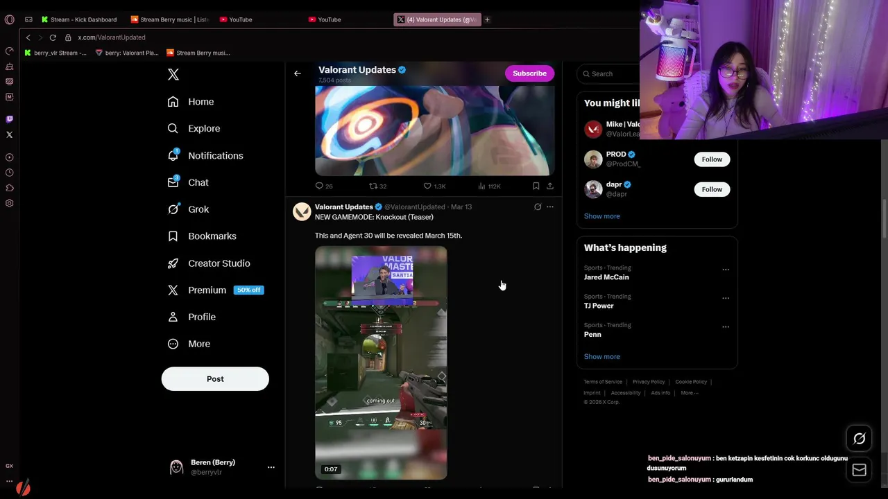Follow PROD account
This screenshot has width=888, height=499.
[x=712, y=159]
